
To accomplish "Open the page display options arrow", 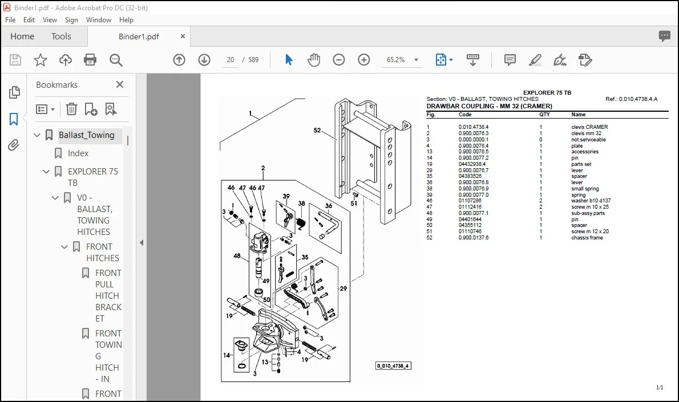I will pos(451,60).
